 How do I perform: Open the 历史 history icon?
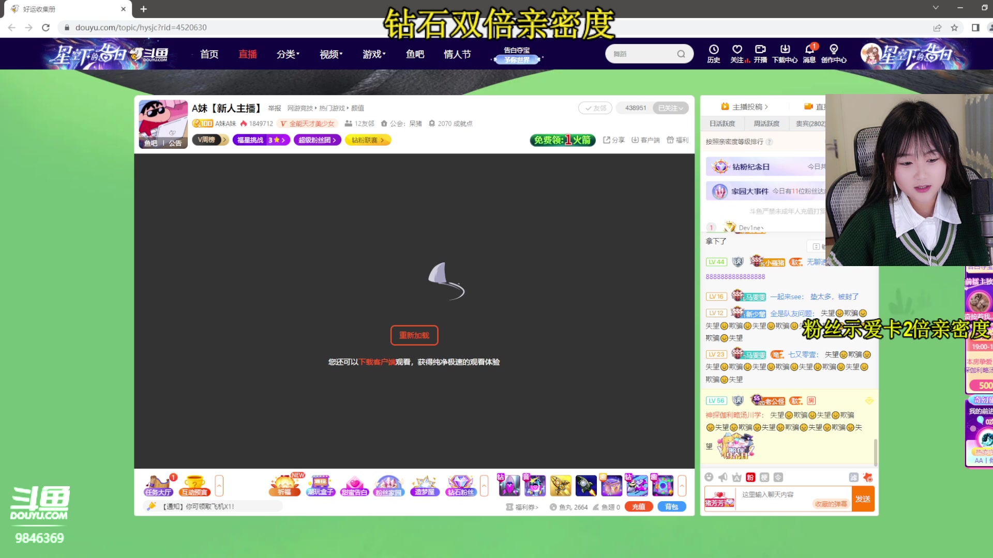(714, 53)
